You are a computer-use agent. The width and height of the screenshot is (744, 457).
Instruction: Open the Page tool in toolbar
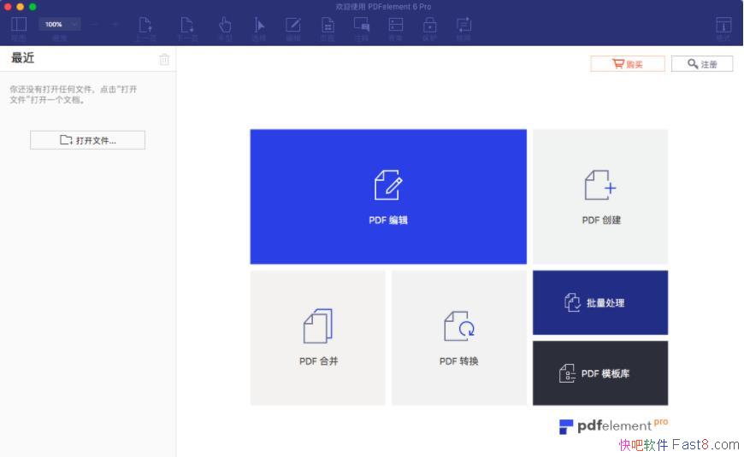click(328, 25)
